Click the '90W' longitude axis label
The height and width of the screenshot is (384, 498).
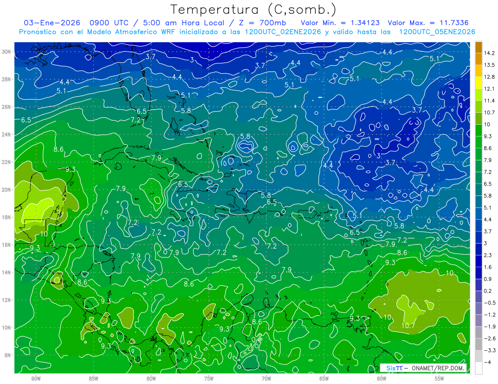point(36,379)
